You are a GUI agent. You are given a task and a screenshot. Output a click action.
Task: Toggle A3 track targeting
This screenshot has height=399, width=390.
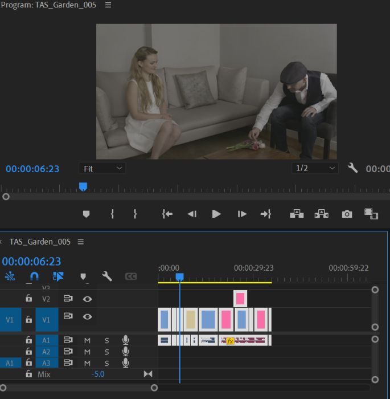tap(47, 363)
